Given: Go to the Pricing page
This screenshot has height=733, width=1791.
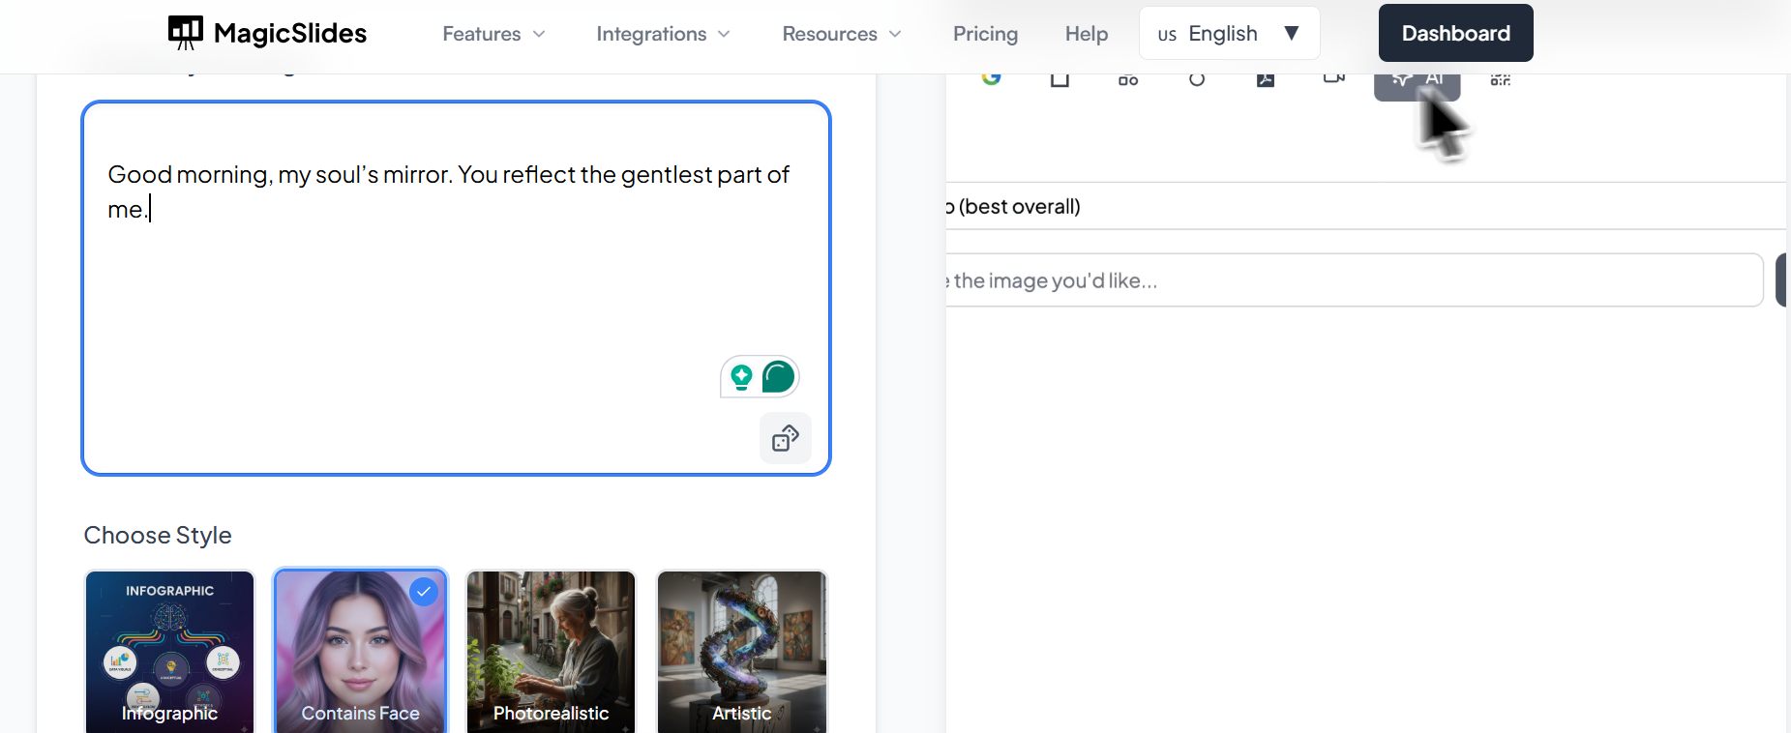Looking at the screenshot, I should pyautogui.click(x=985, y=34).
